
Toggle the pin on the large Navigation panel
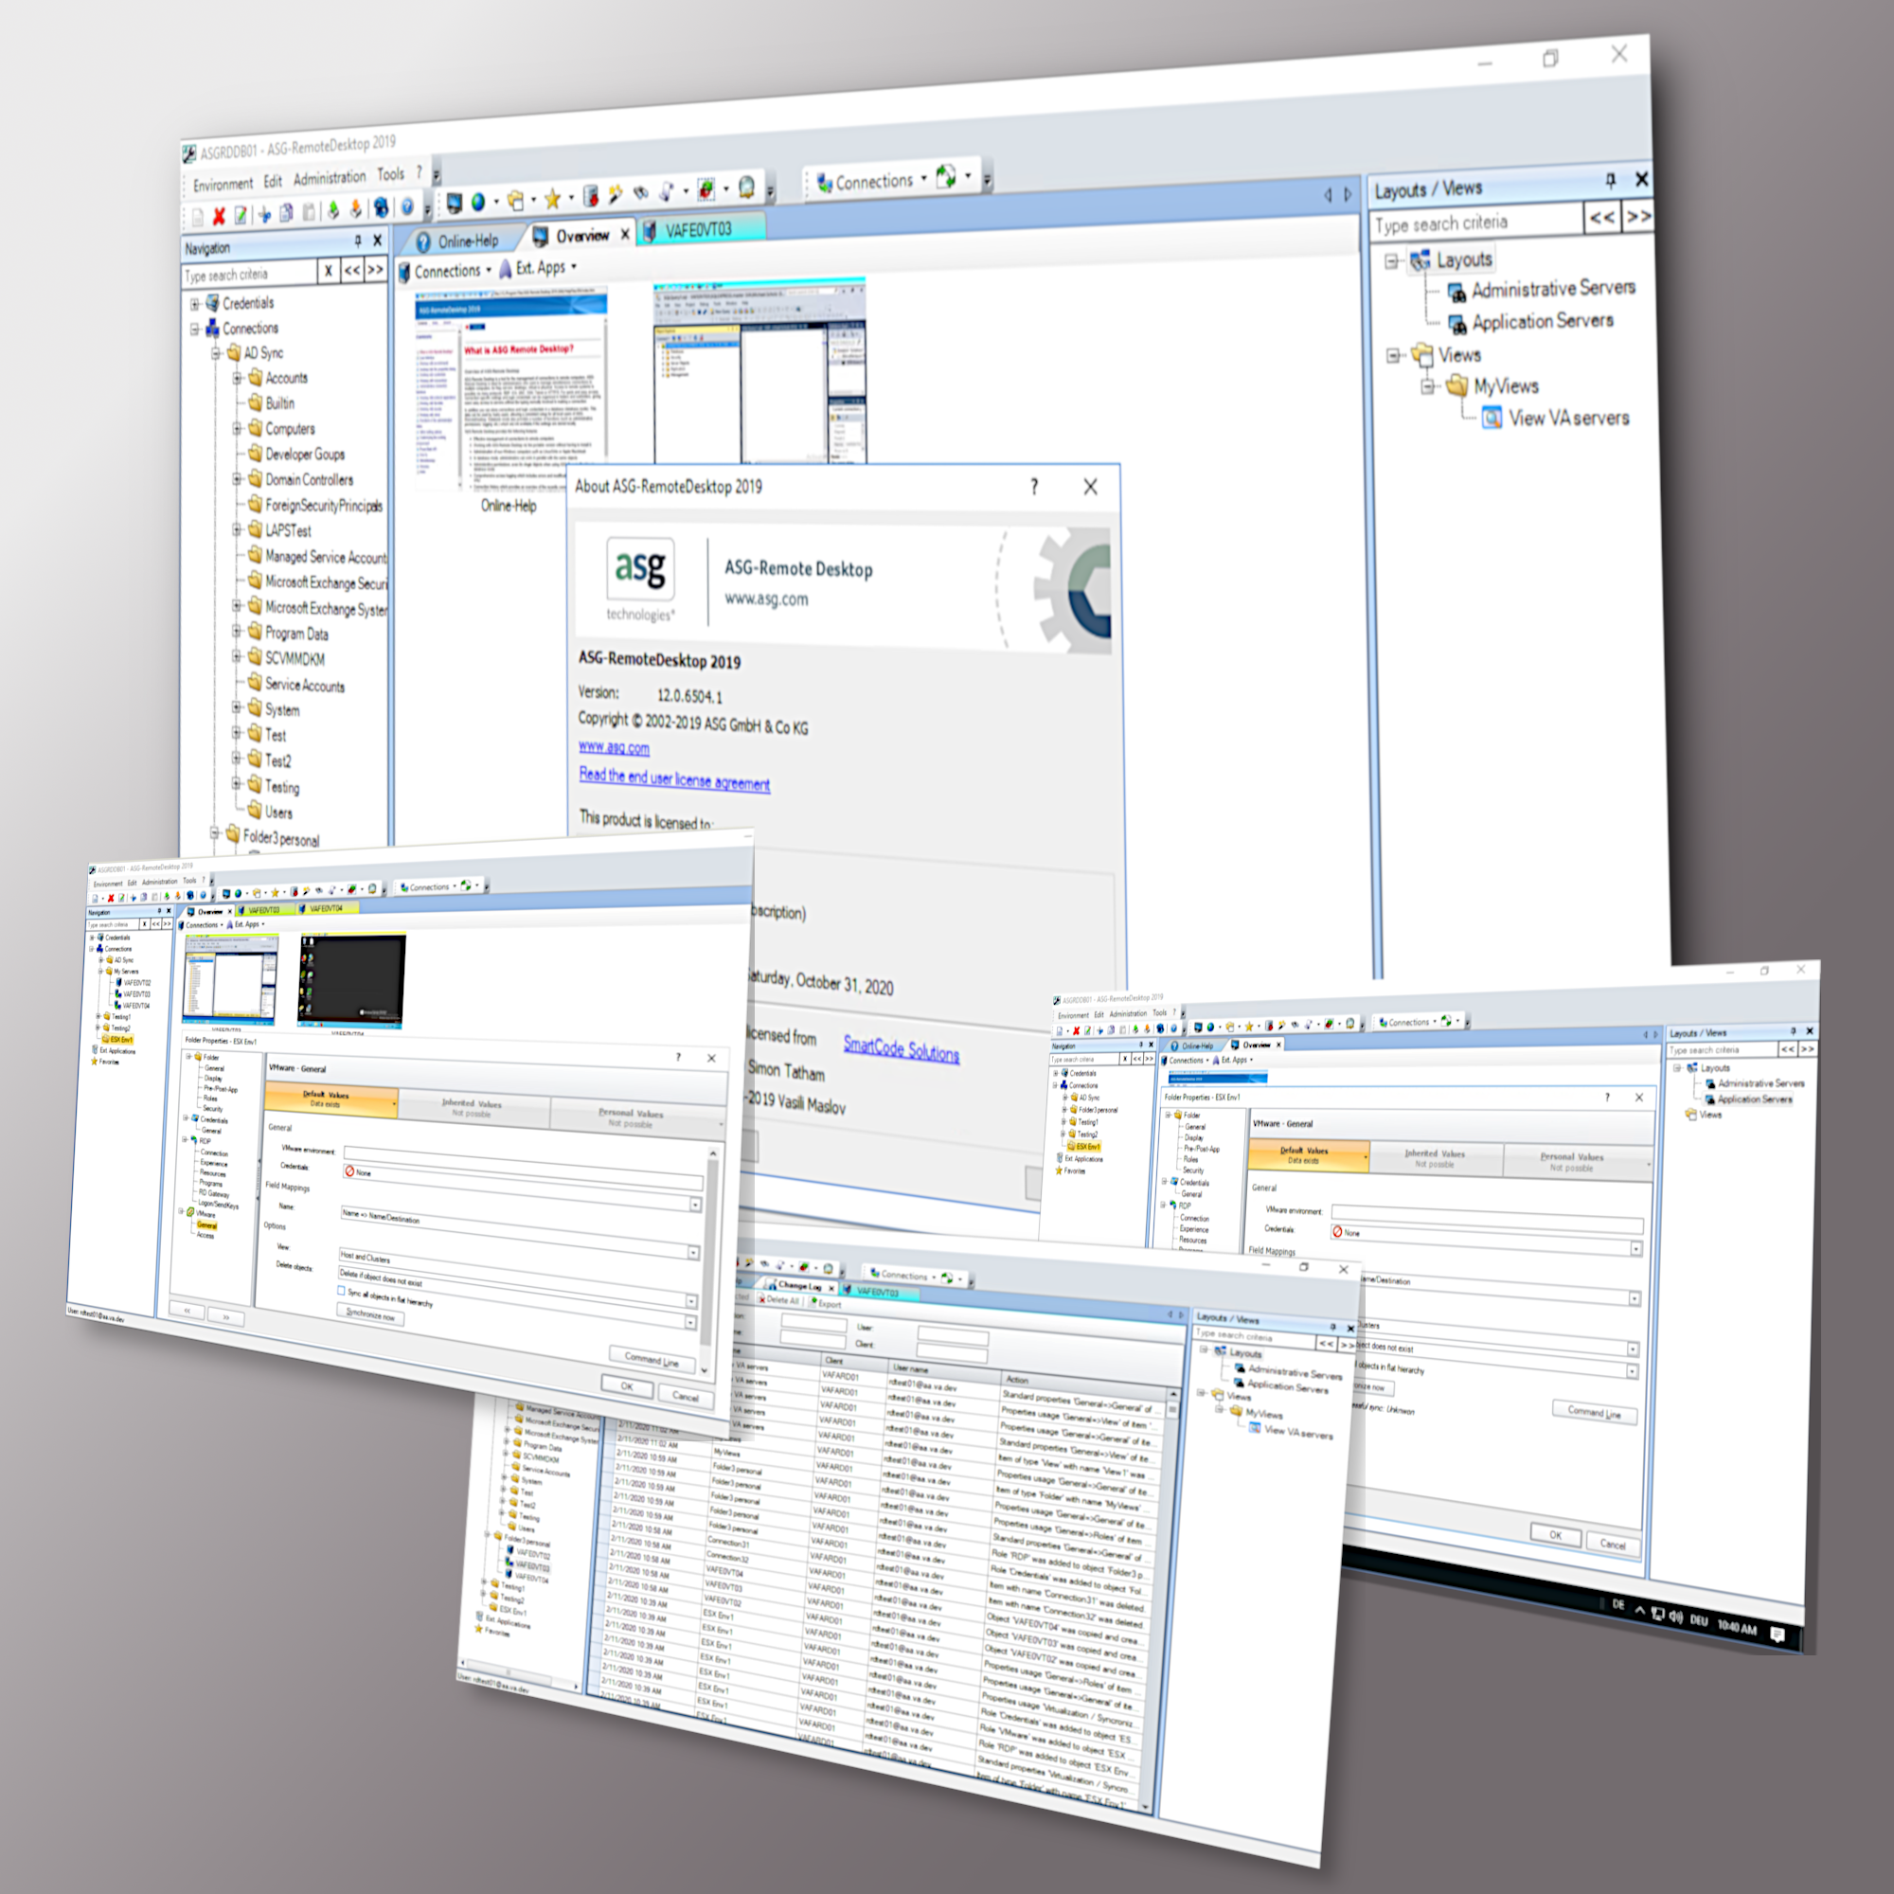click(358, 241)
